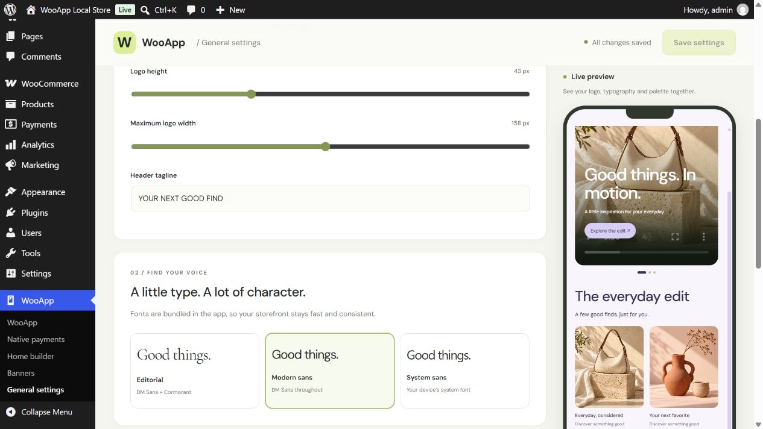Click the Plugins plug icon
Image resolution: width=763 pixels, height=429 pixels.
(x=10, y=213)
